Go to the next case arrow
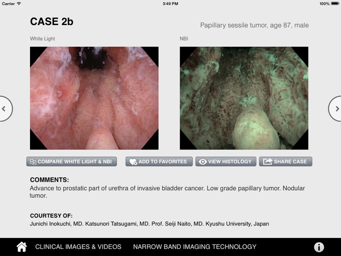The height and width of the screenshot is (256, 341). pos(335,109)
